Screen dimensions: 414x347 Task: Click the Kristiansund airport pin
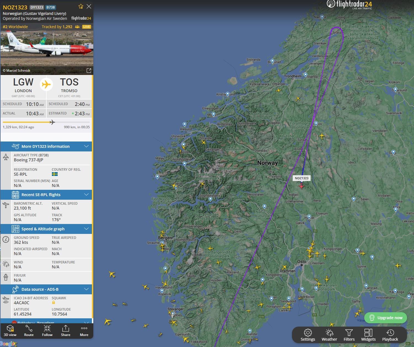click(x=227, y=94)
